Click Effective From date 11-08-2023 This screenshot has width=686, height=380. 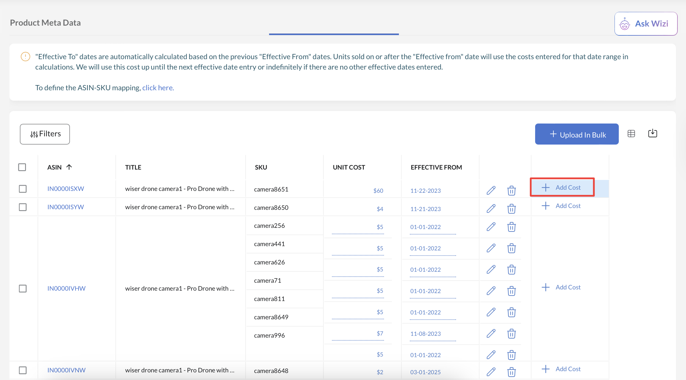425,334
